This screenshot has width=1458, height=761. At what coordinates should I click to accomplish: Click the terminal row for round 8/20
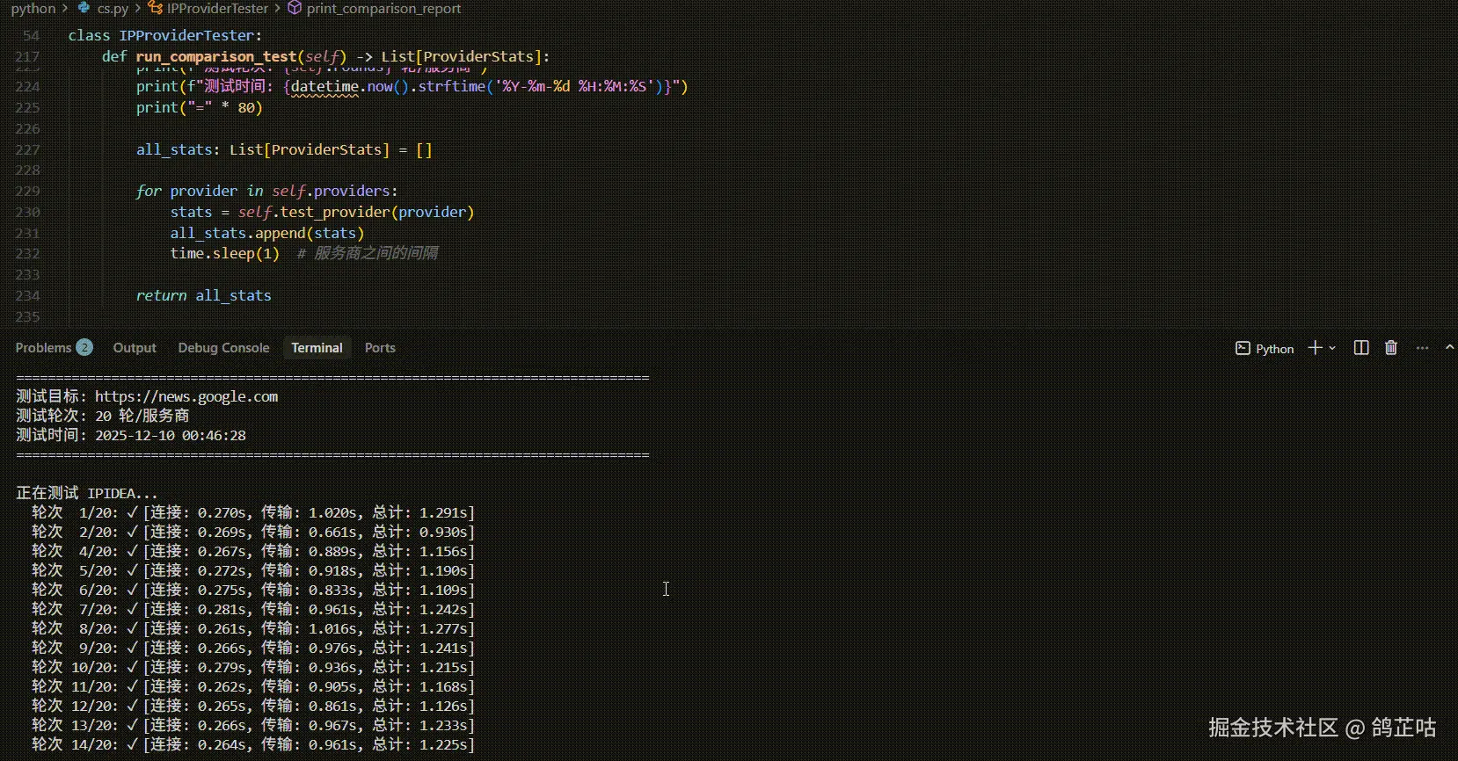(253, 628)
